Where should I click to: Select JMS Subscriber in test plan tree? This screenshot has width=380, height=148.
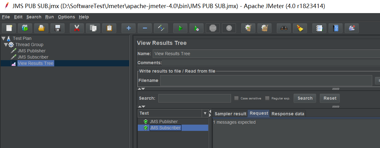(33, 57)
